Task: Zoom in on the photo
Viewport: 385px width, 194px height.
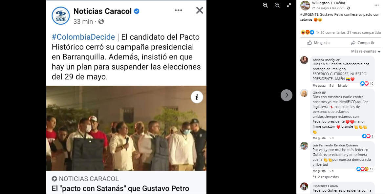Action: pos(265,5)
